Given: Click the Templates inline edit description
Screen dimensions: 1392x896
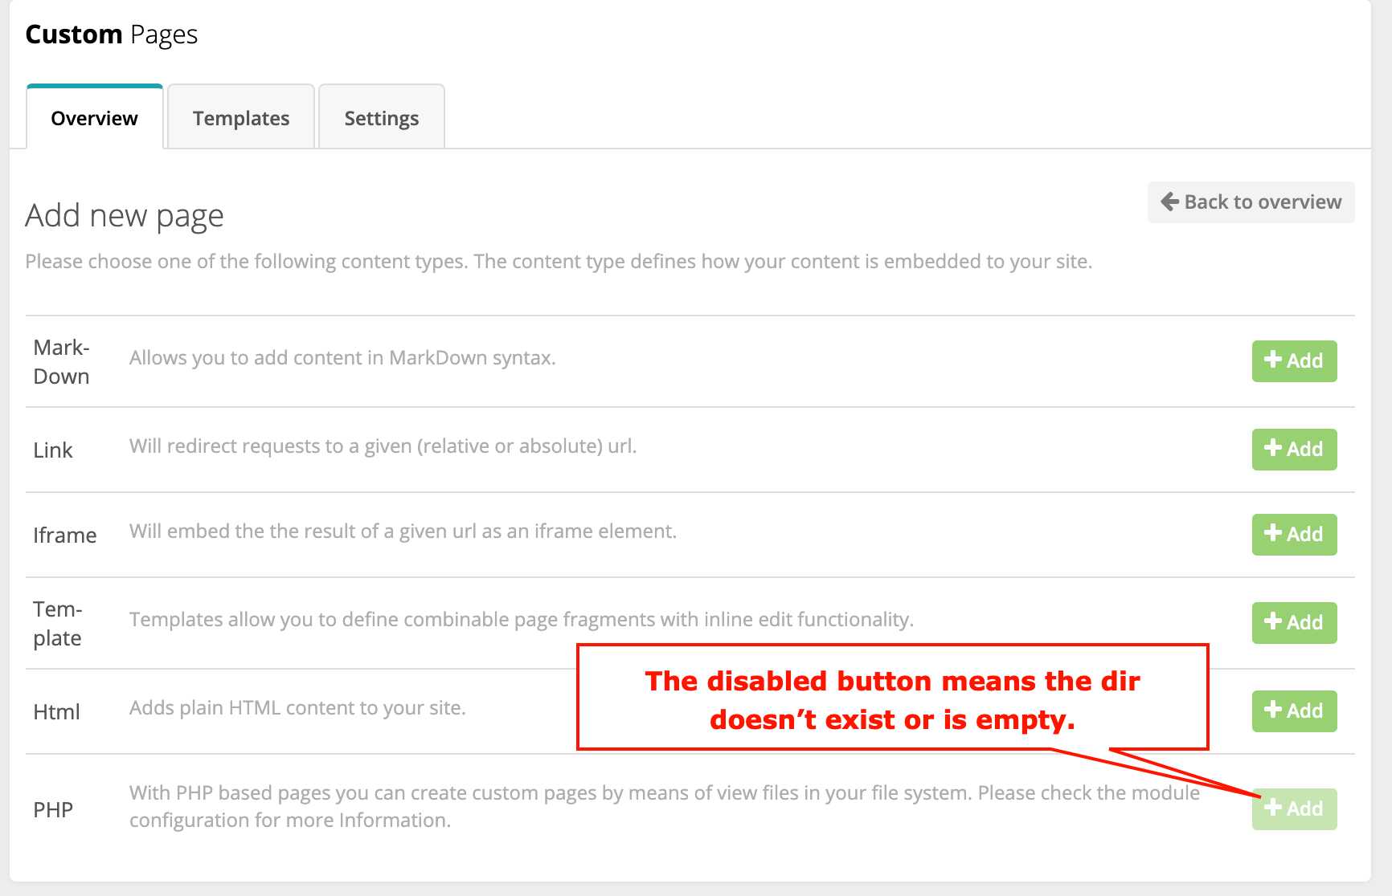Looking at the screenshot, I should coord(522,620).
